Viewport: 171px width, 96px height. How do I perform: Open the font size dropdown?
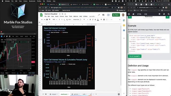[x=85, y=19]
